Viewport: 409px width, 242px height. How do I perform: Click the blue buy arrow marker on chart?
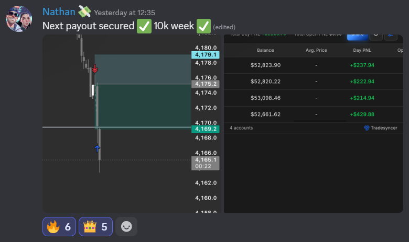click(97, 148)
